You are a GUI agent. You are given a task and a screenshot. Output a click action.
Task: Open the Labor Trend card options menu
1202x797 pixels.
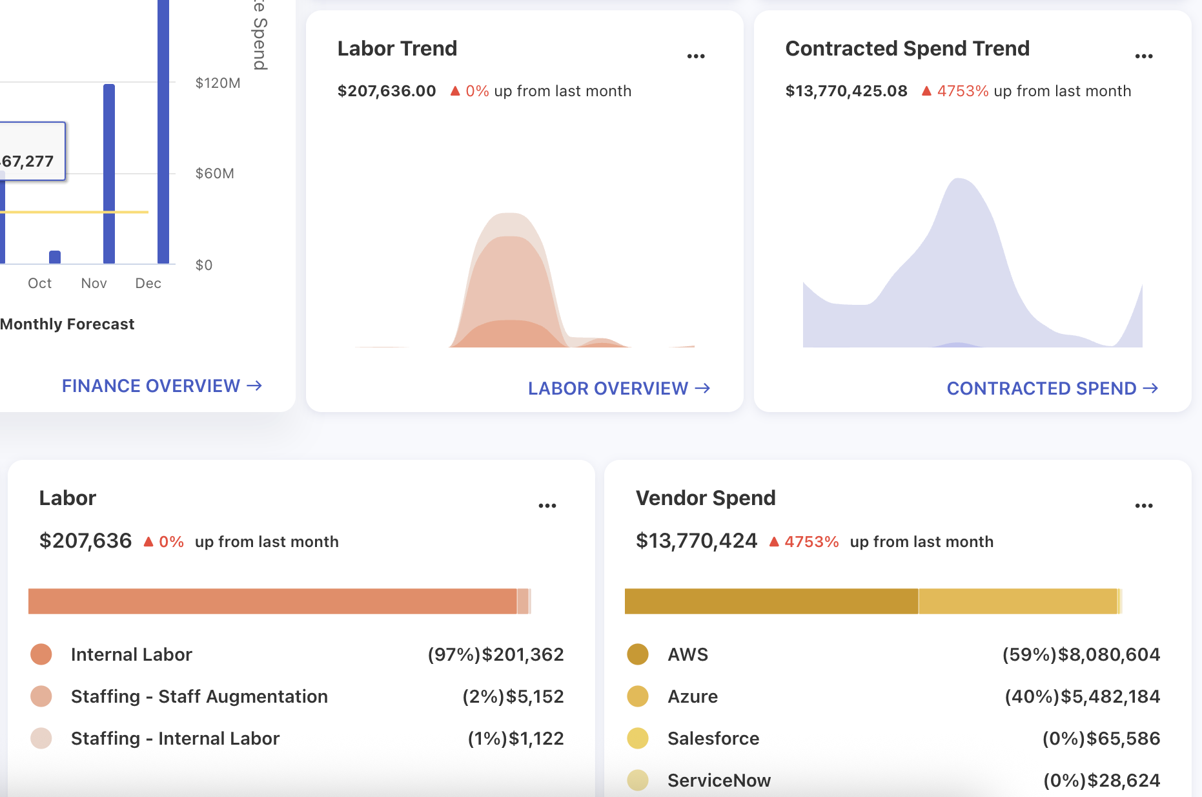point(696,57)
